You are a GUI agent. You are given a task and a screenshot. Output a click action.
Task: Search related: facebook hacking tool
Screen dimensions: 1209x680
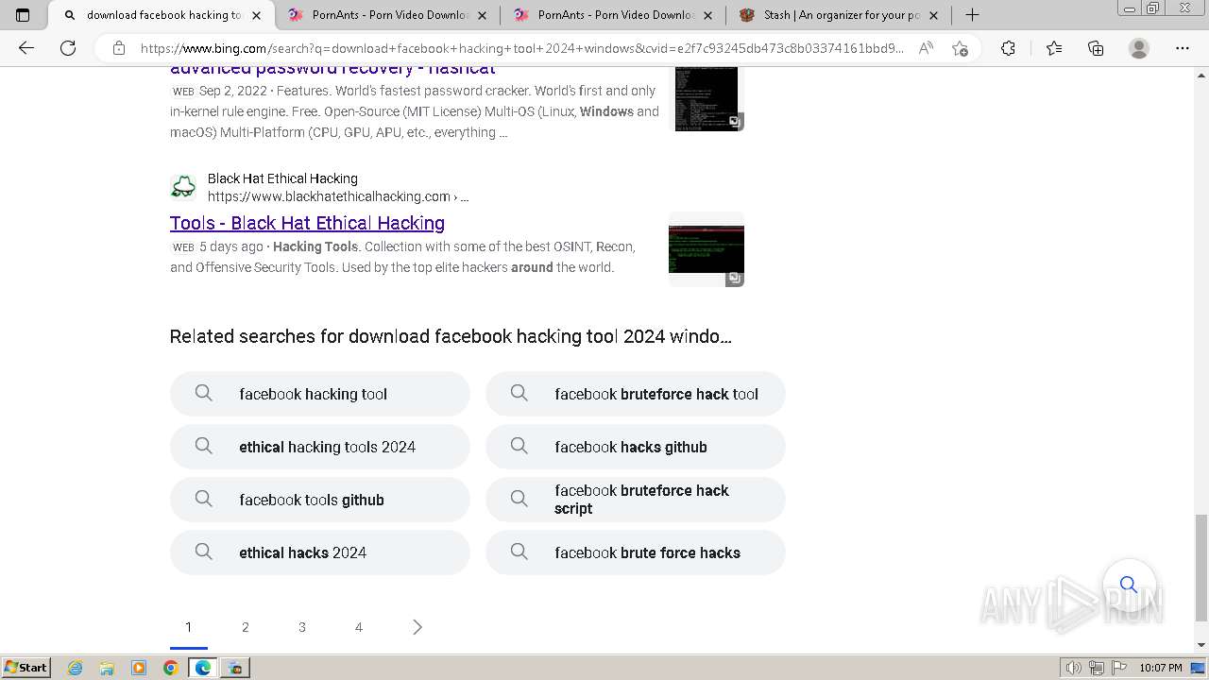tap(320, 394)
